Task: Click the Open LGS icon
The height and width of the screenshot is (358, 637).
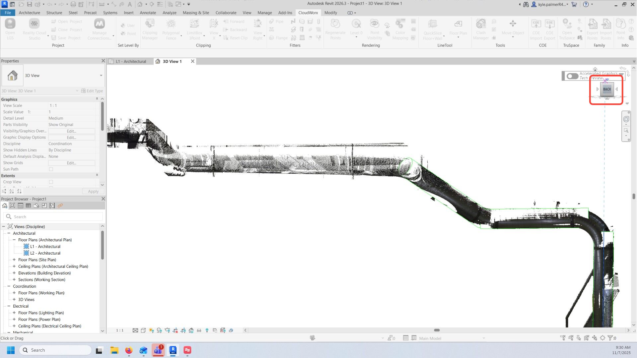Action: pos(10,24)
